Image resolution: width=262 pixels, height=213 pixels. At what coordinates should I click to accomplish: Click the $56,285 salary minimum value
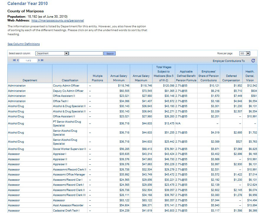pos(124,149)
